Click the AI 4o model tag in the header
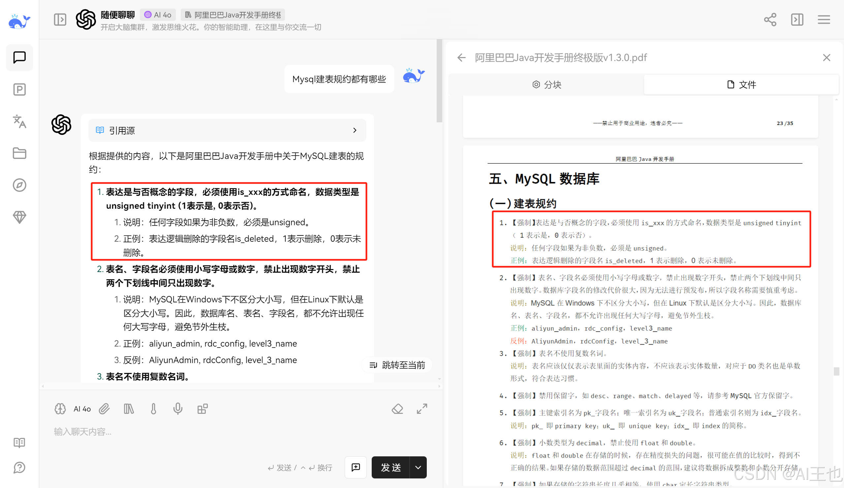844x488 pixels. [x=158, y=15]
